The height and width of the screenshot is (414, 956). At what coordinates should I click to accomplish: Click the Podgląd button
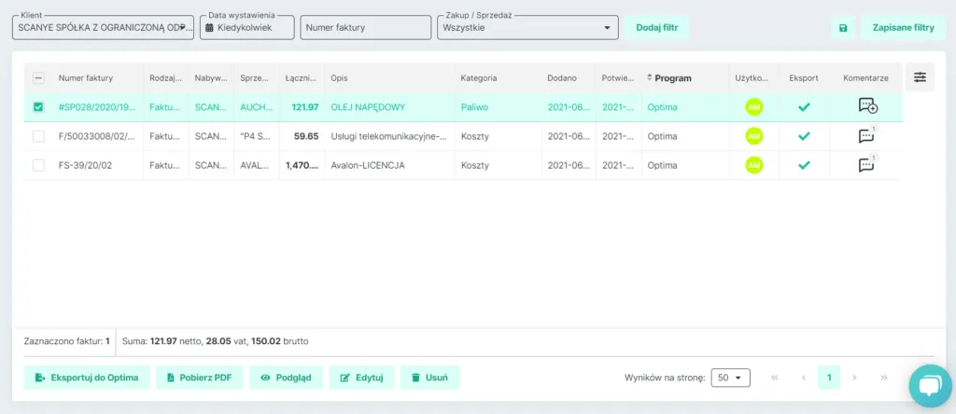point(286,378)
